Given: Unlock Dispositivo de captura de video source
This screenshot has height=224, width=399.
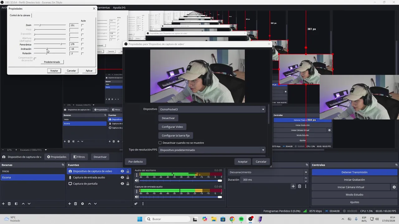Looking at the screenshot, I should [127, 171].
